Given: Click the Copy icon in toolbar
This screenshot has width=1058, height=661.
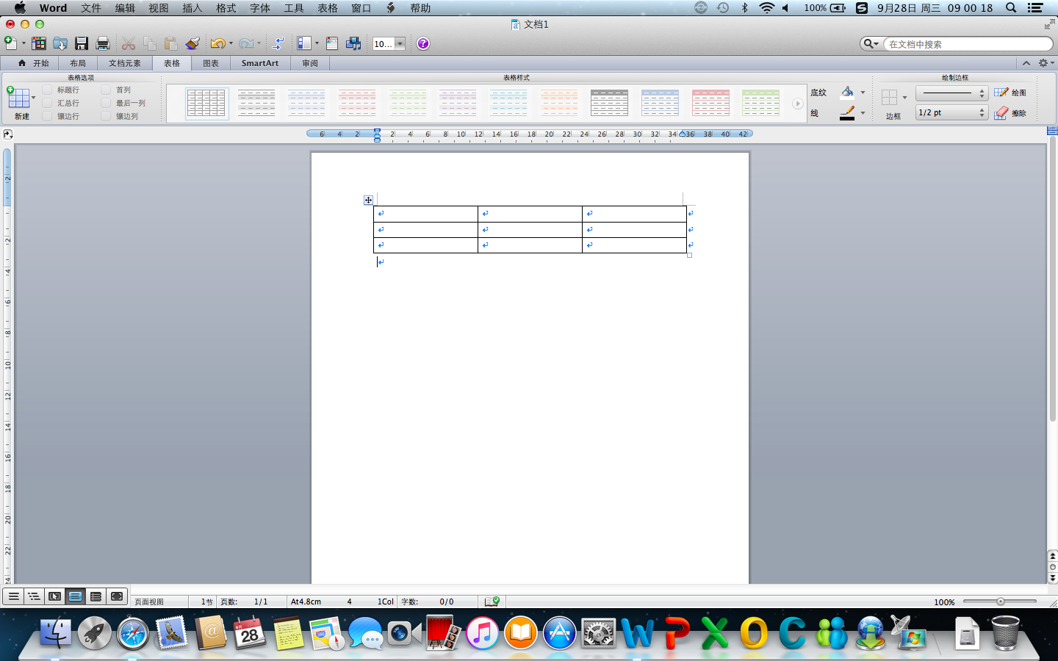Looking at the screenshot, I should (x=150, y=43).
